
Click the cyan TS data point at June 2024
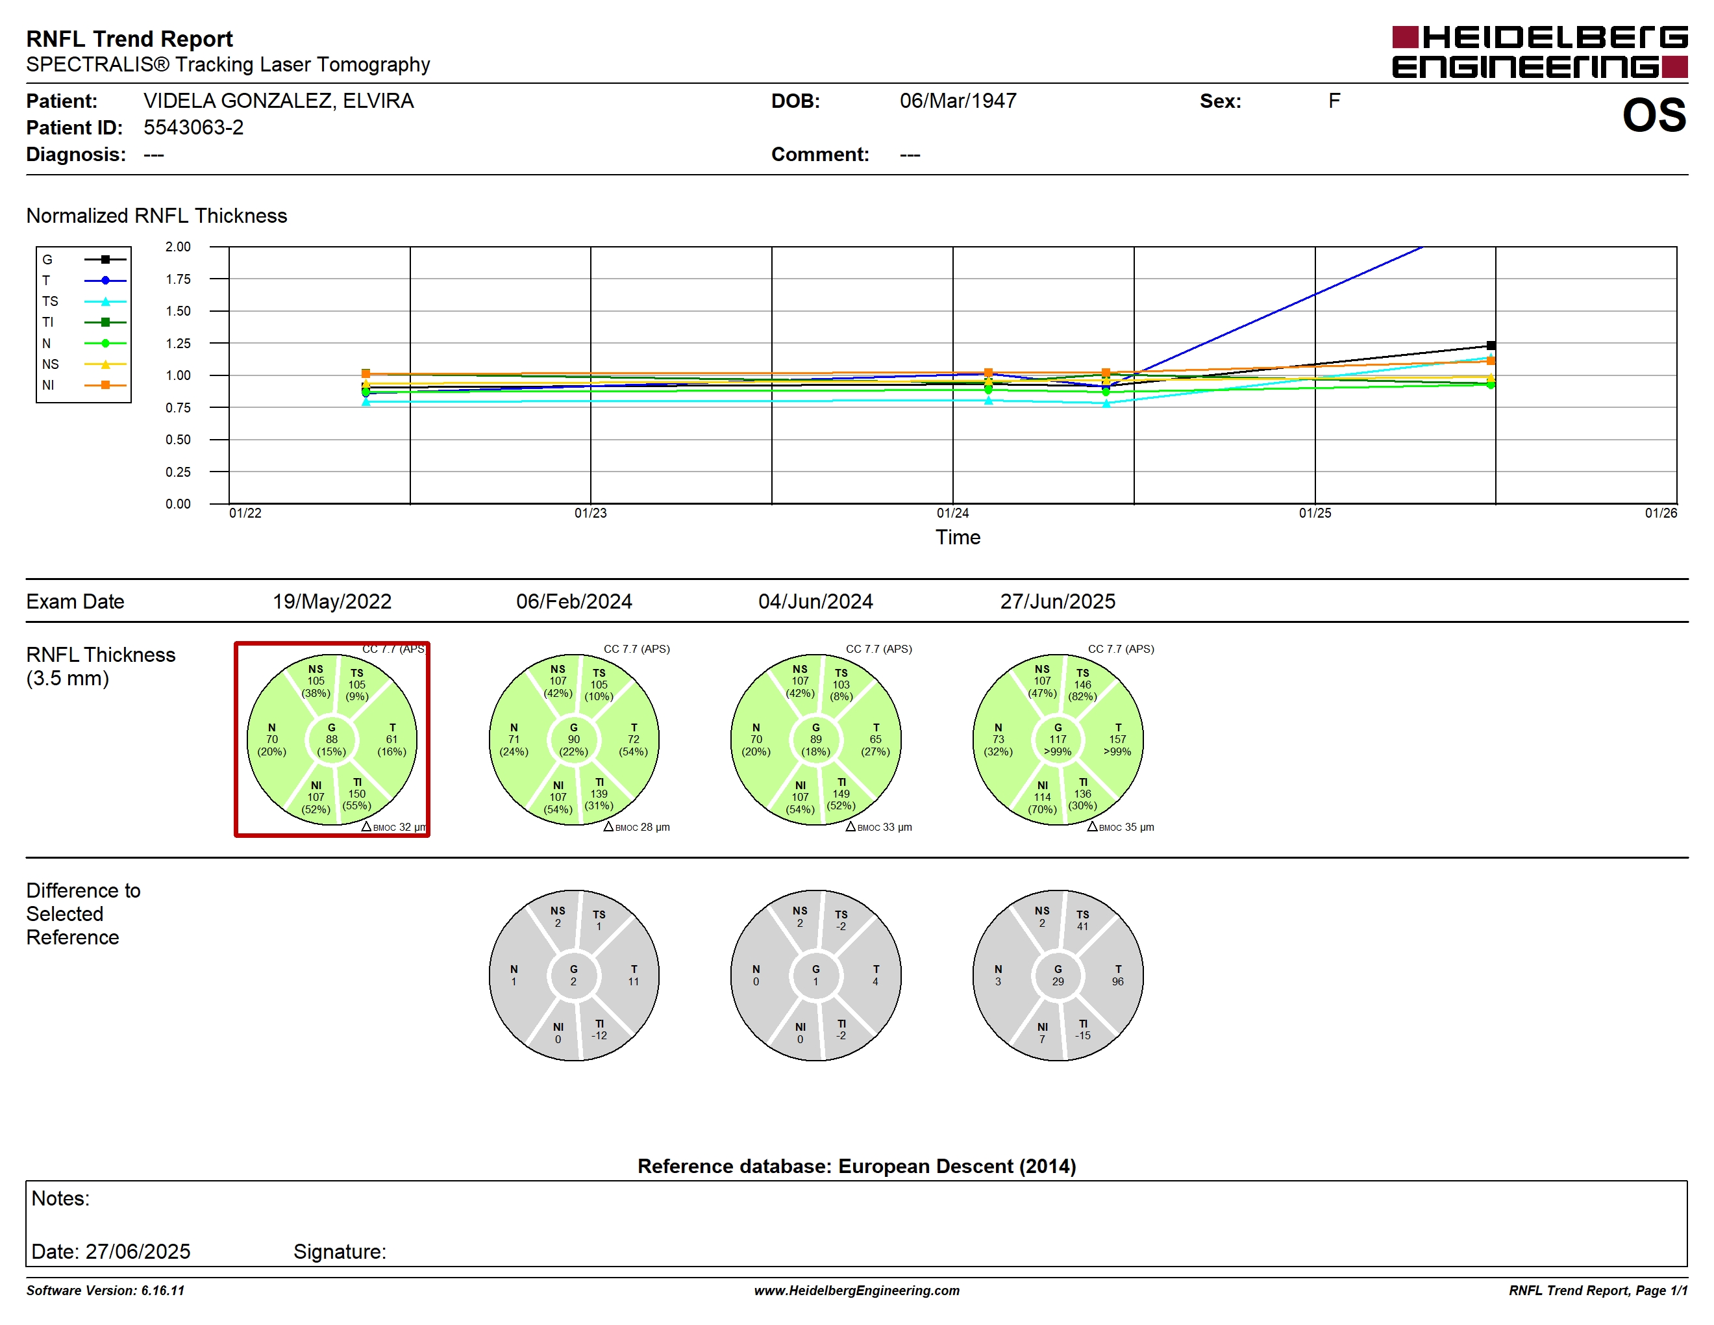[x=1106, y=403]
